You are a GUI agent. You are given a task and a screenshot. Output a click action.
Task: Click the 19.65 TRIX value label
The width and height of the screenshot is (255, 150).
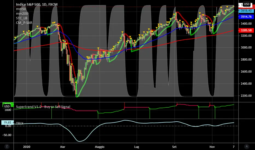click(7, 123)
